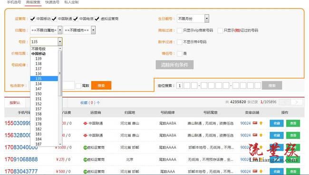Uncheck the 虚拟运营商 checkbox

point(97,19)
